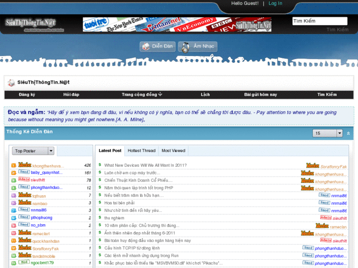Click the Admin badge next to sieuthitt in Top Poster

pos(24,179)
